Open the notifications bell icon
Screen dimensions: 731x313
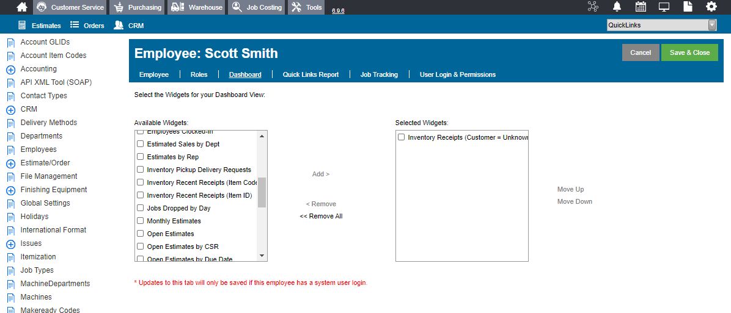click(617, 7)
